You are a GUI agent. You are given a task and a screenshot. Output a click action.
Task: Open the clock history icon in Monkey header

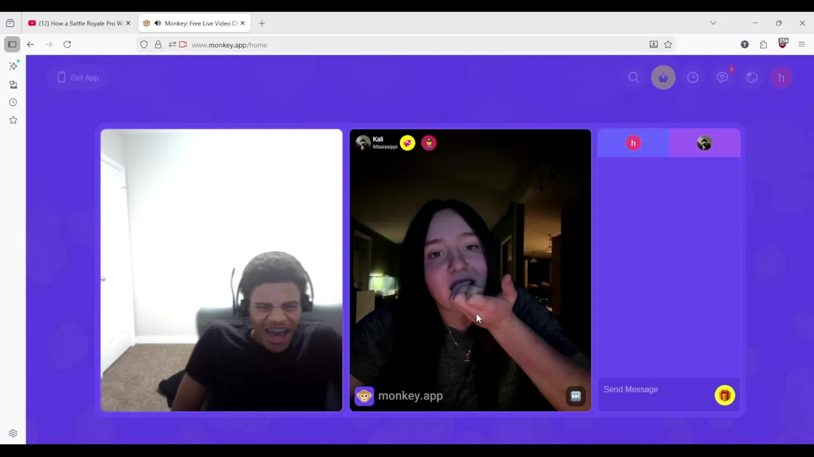click(693, 77)
